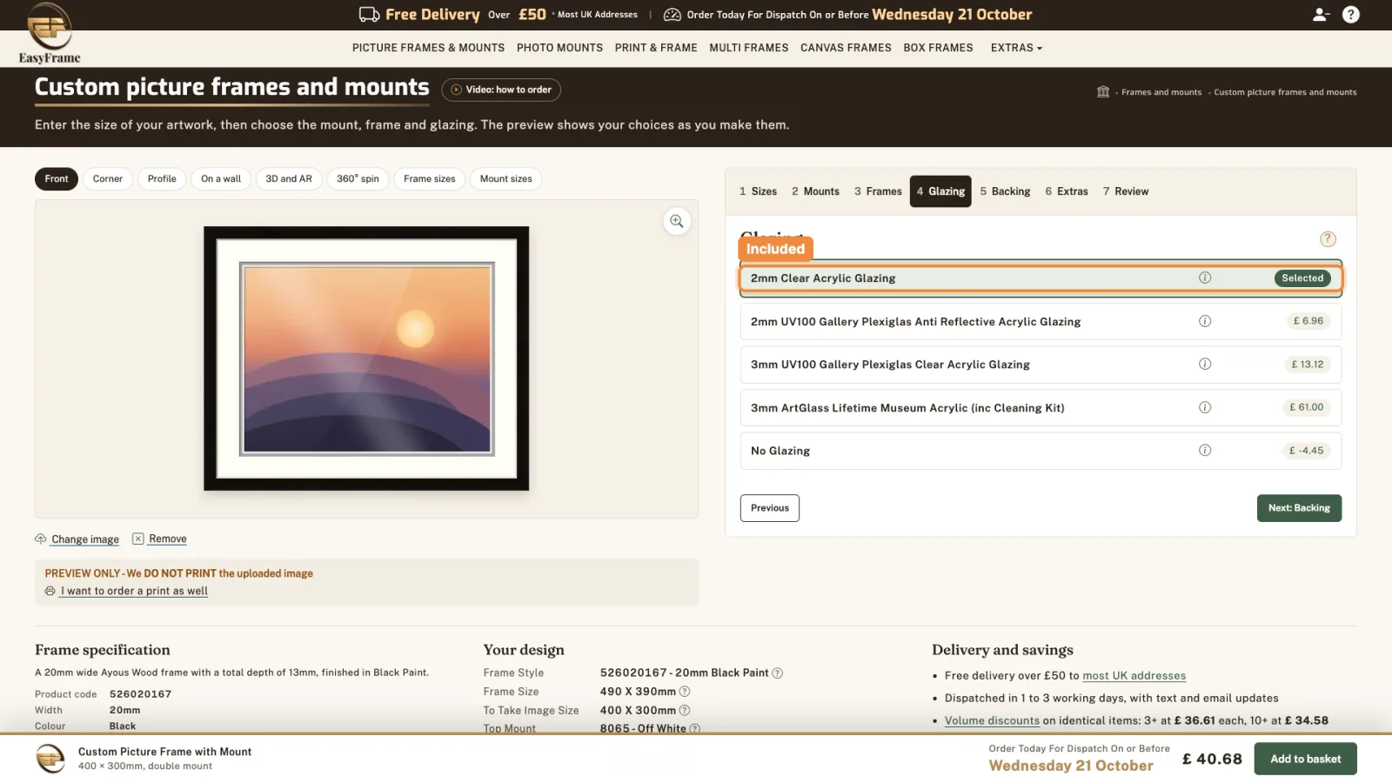Select 3mm UV100 Gallery Plexiglas Clear Glazing
The image size is (1392, 783).
pos(1041,365)
